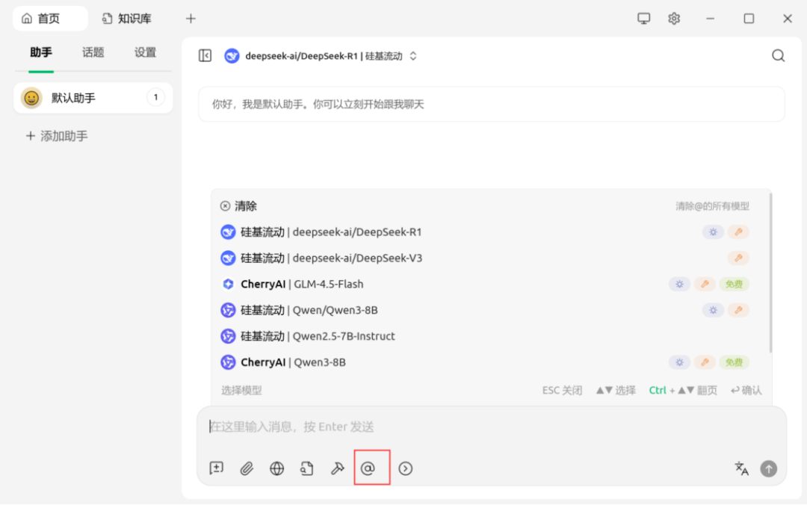Add a new tab with plus icon
The width and height of the screenshot is (807, 505).
point(191,19)
